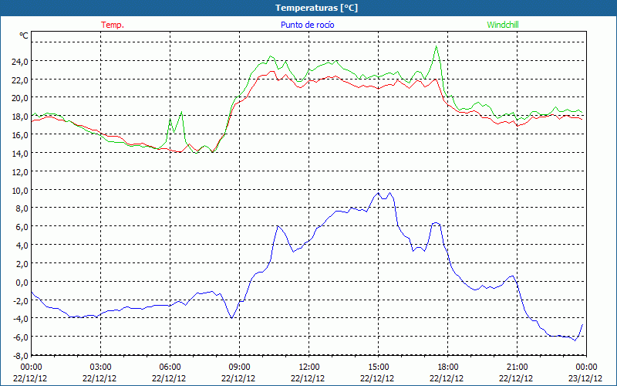Click the '20,0' y-axis value
Image resolution: width=617 pixels, height=386 pixels.
point(20,98)
